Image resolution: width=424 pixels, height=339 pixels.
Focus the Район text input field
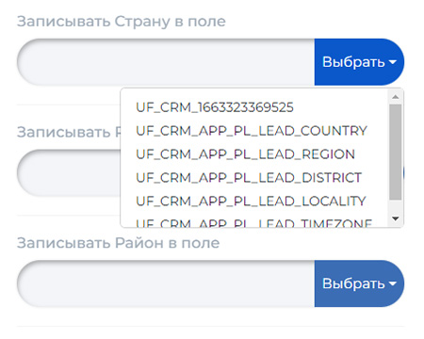click(x=166, y=283)
